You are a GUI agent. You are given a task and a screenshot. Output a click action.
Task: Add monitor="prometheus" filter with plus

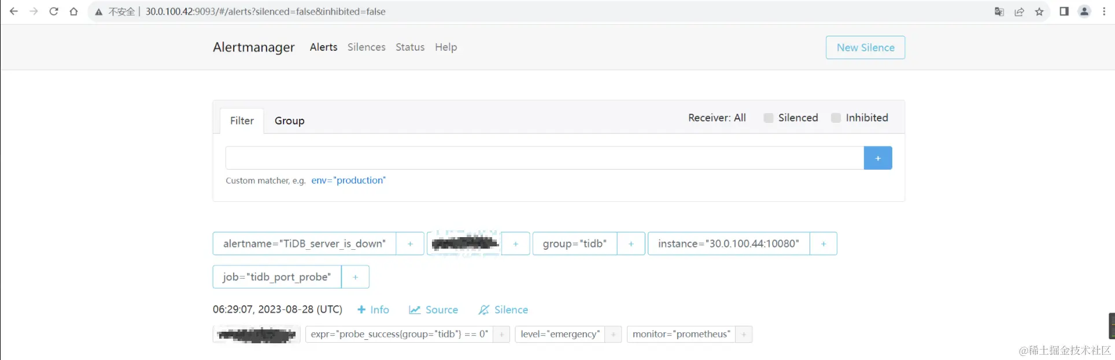pos(744,335)
